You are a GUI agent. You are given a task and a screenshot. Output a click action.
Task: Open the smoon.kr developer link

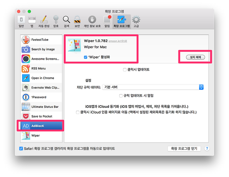pos(118,41)
